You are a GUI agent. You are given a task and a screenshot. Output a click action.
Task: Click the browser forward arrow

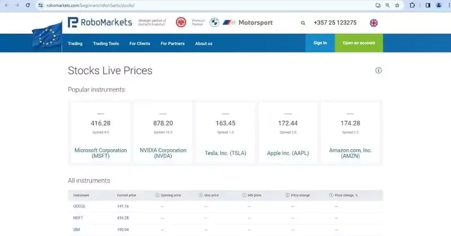(17, 5)
